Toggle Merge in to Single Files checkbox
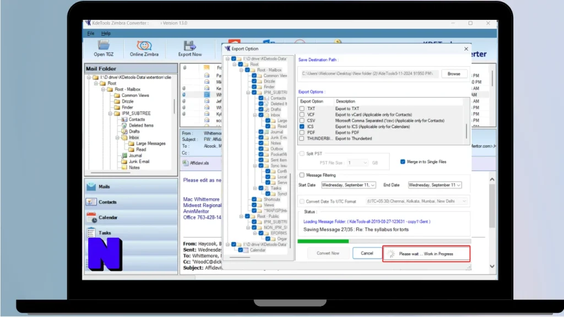This screenshot has height=317, width=564. tap(403, 162)
